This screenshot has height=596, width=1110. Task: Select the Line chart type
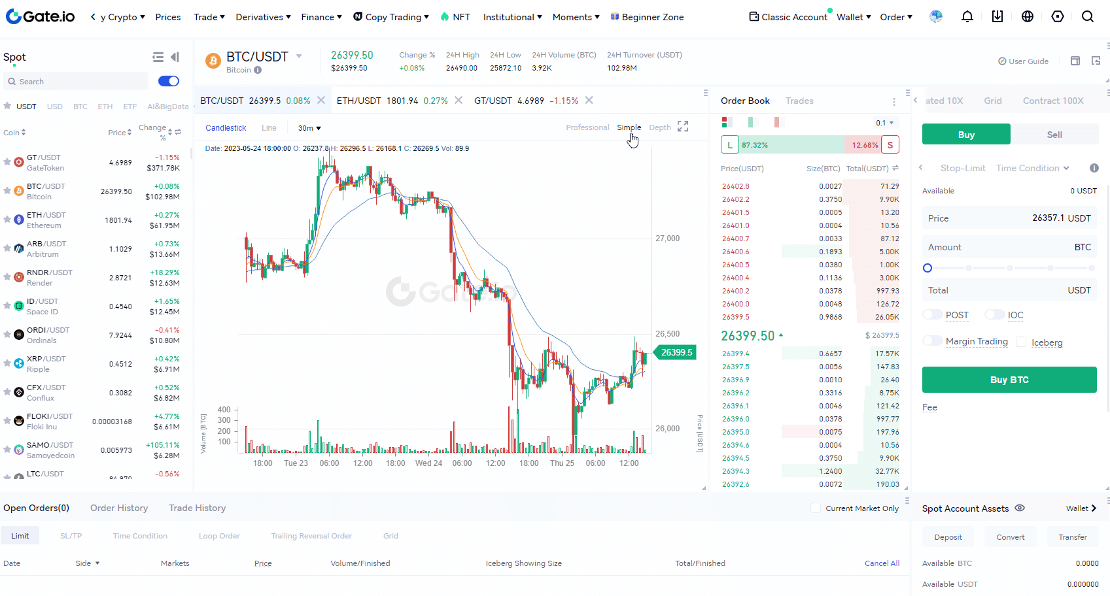click(269, 128)
